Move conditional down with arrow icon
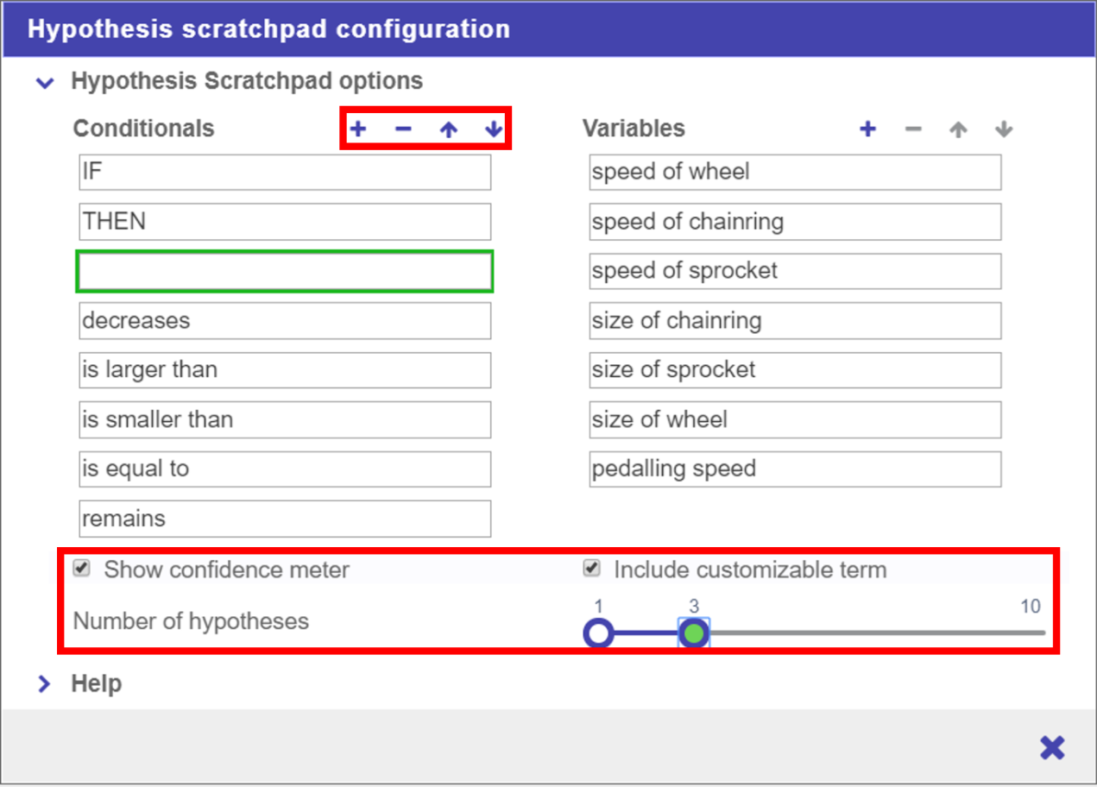1097x787 pixels. pos(493,129)
